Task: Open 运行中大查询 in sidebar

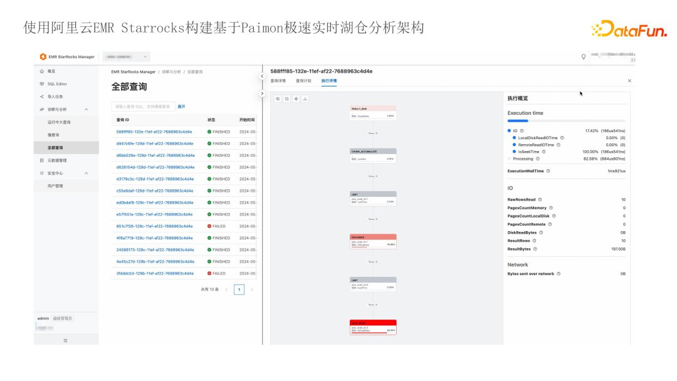Action: [59, 122]
